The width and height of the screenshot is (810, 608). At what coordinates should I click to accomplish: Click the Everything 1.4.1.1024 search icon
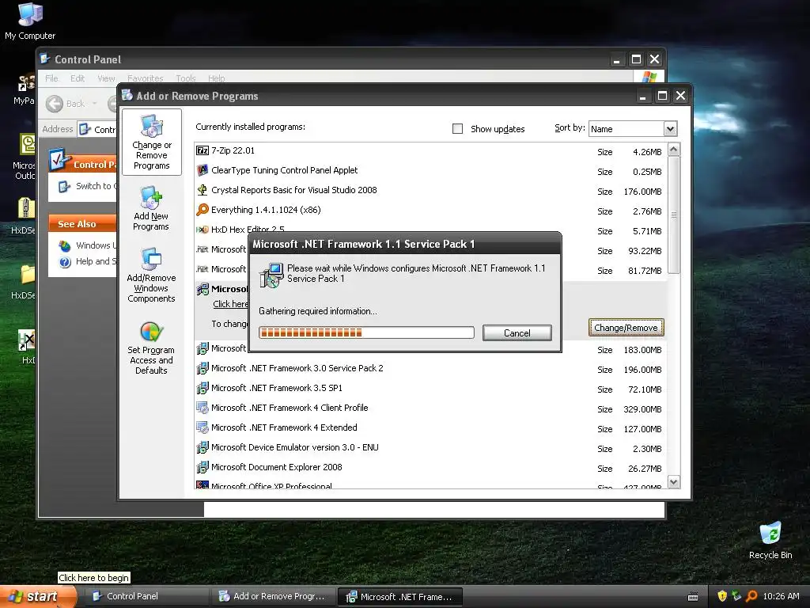[202, 209]
